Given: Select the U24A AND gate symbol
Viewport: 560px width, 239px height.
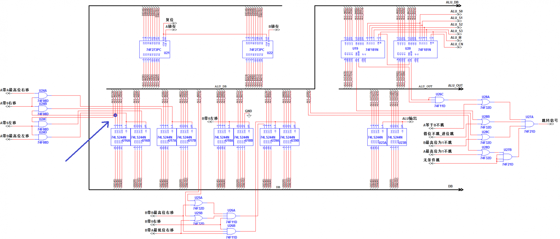Looking at the screenshot, I should 43,96.
